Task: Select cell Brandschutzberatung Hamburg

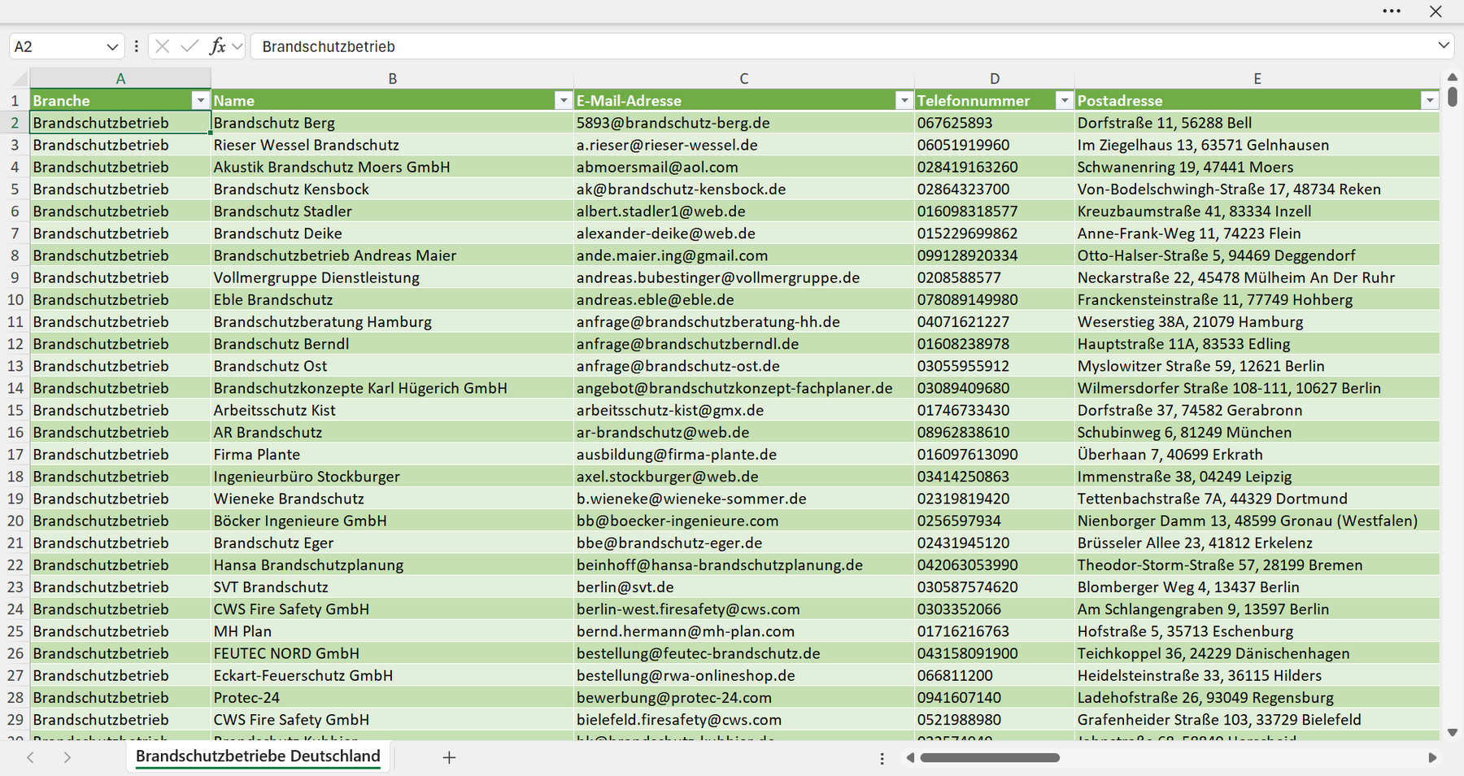Action: 392,321
